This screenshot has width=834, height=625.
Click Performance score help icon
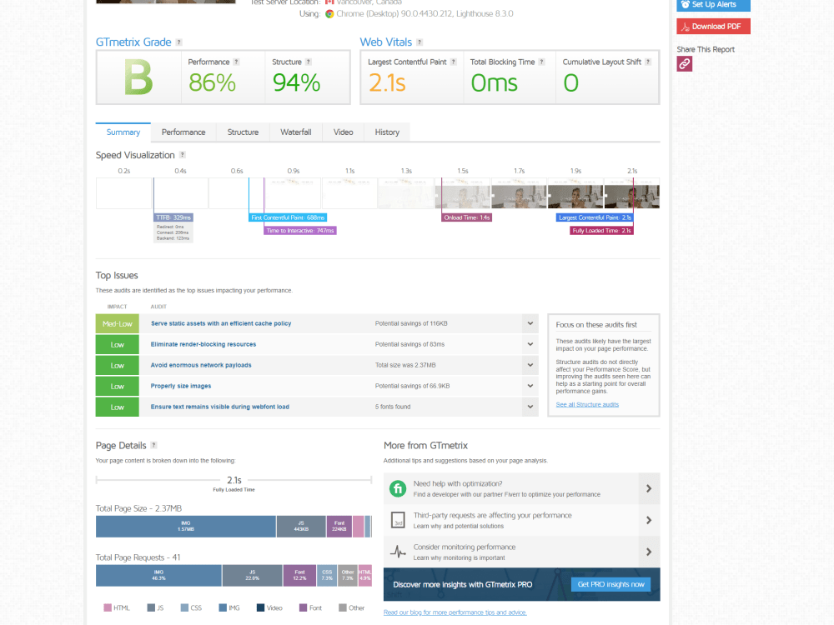click(236, 62)
